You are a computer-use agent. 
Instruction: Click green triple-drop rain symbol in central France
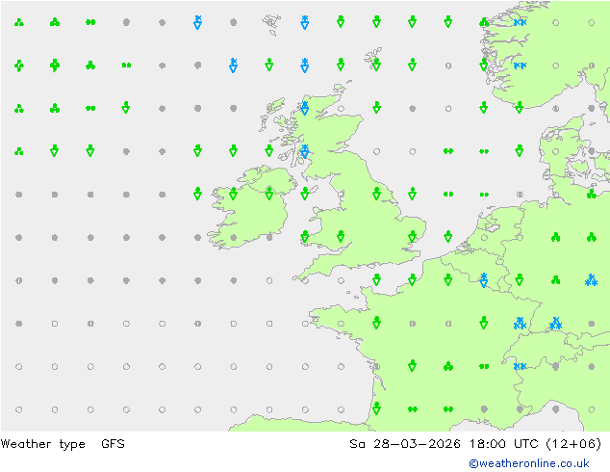click(x=448, y=366)
